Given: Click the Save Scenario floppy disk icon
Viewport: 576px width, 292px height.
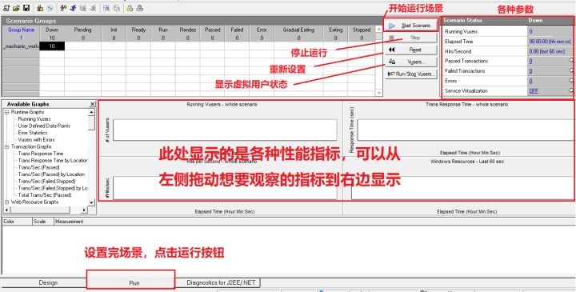Looking at the screenshot, I should (x=26, y=8).
